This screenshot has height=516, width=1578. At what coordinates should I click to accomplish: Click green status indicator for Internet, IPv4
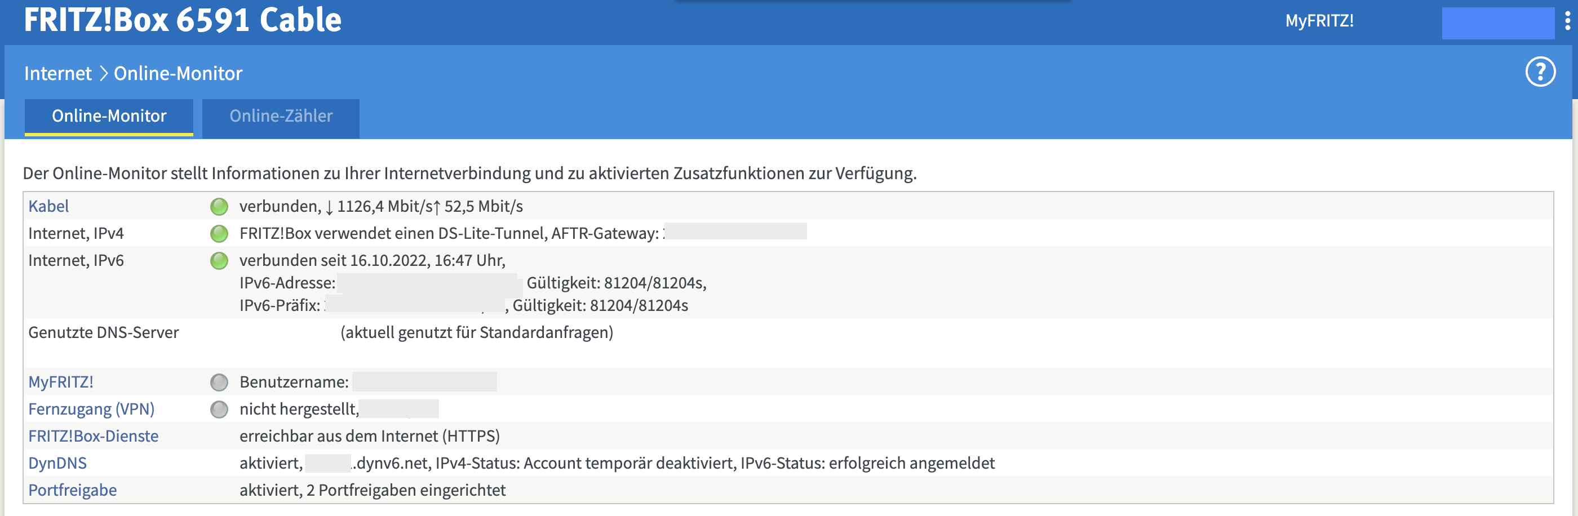click(x=219, y=234)
